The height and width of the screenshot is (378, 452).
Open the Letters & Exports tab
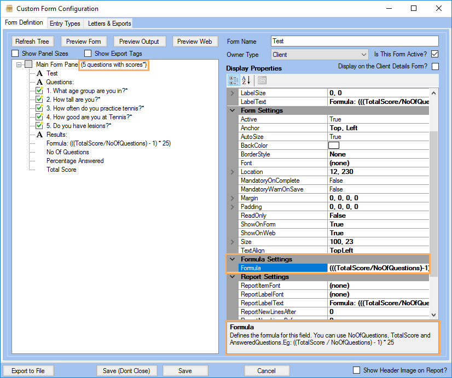(109, 24)
